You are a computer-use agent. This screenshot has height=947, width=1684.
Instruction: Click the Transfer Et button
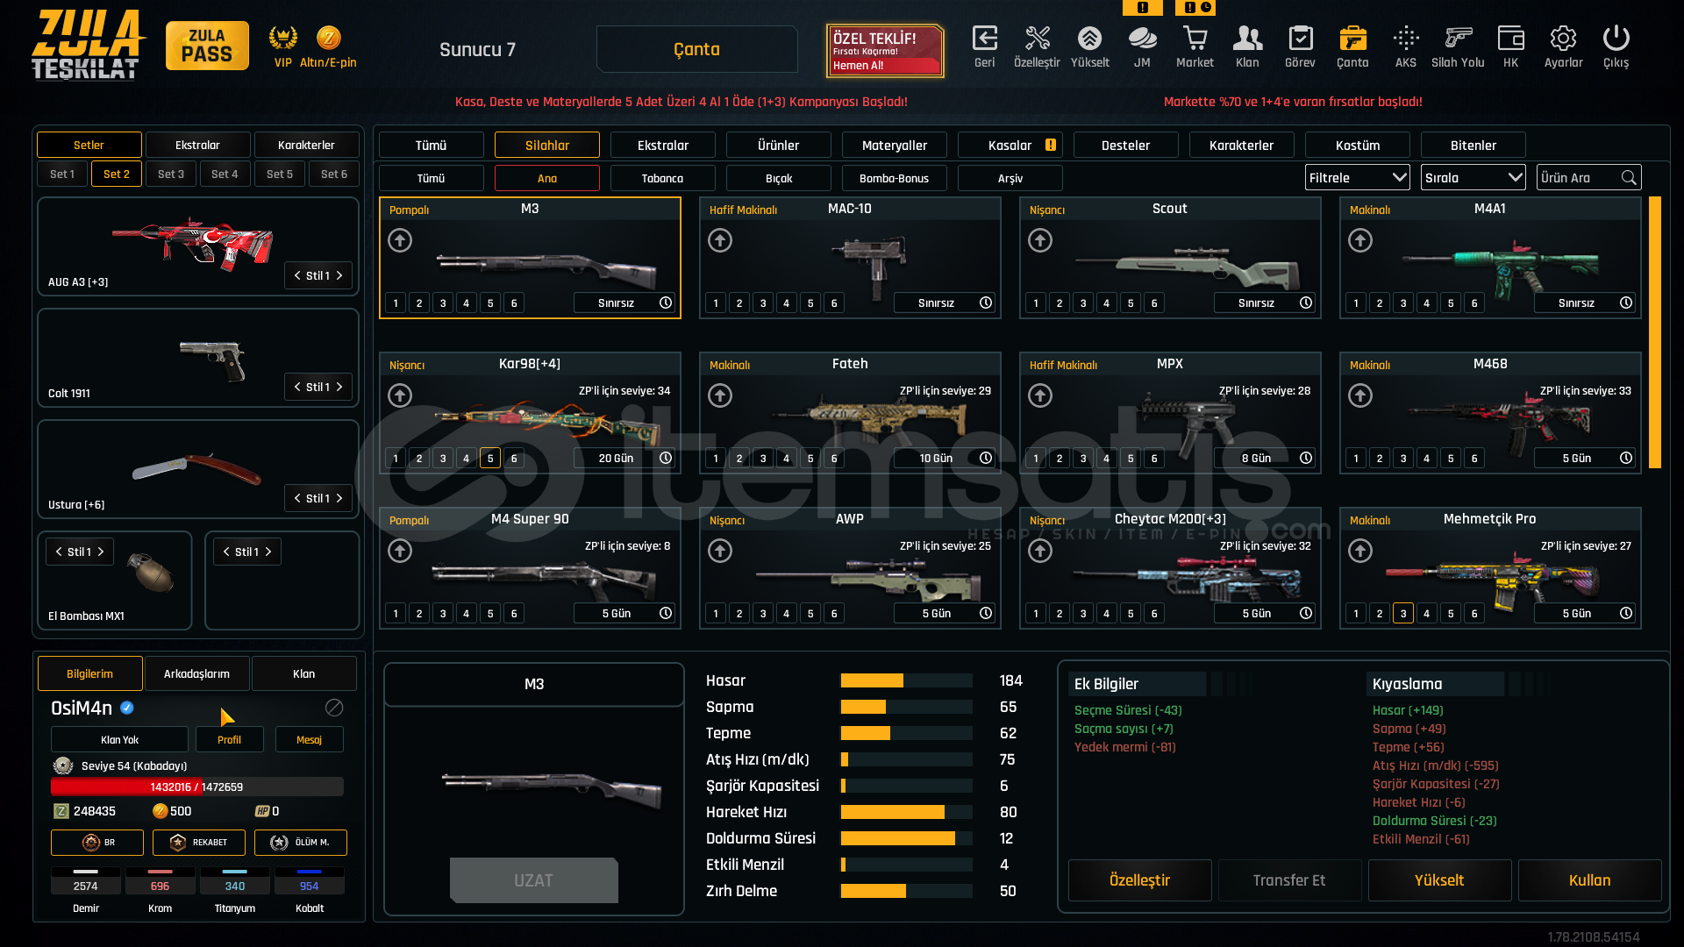tap(1289, 880)
